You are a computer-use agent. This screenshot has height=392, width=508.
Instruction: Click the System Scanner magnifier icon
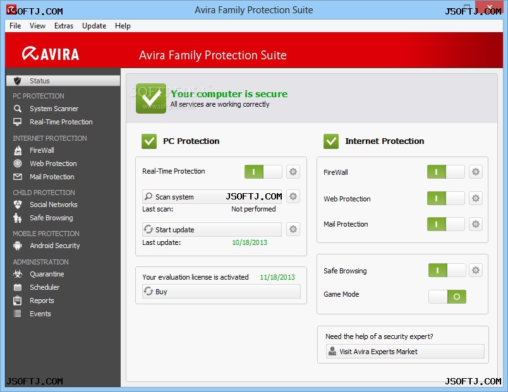click(x=18, y=109)
